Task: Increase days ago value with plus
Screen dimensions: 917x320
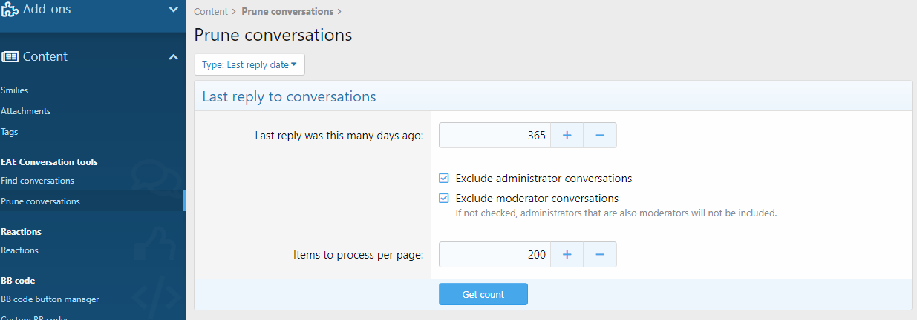Action: pyautogui.click(x=567, y=136)
